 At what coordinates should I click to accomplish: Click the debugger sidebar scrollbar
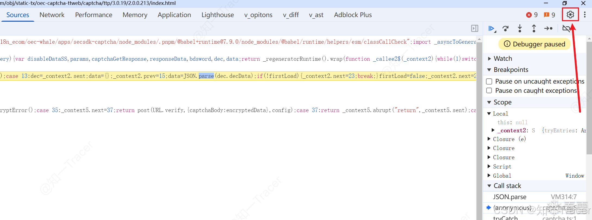coord(589,98)
